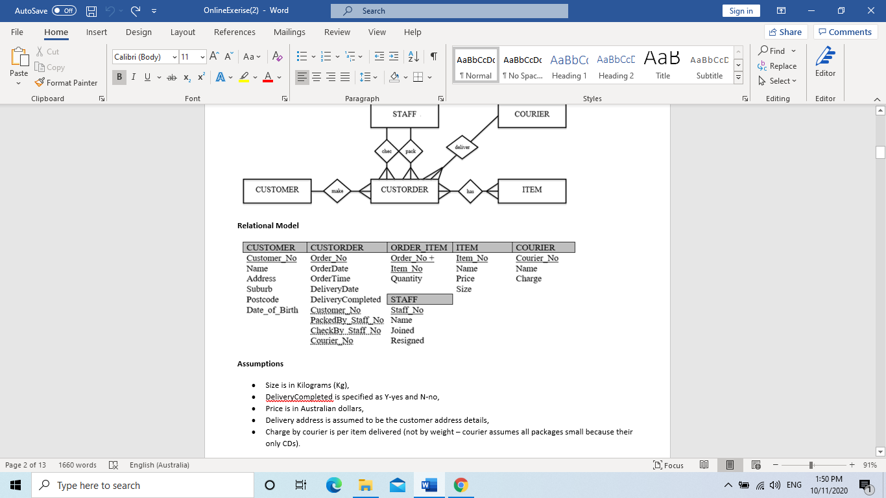This screenshot has width=886, height=498.
Task: Toggle the AutoSave switch
Action: click(64, 11)
